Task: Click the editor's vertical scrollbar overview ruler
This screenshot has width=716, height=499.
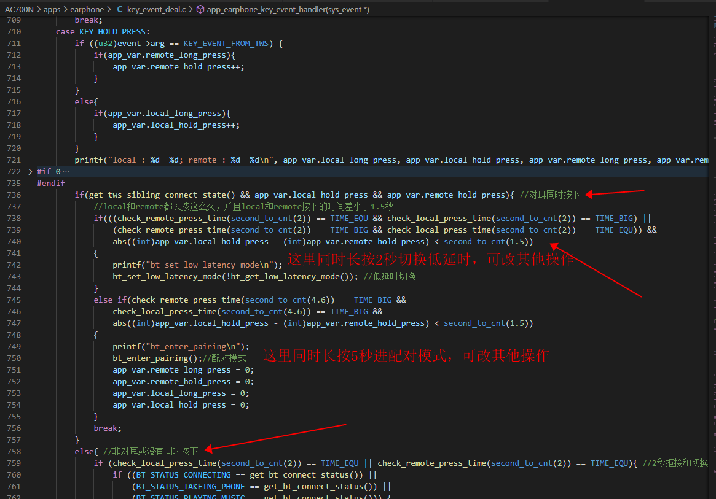Action: click(712, 258)
